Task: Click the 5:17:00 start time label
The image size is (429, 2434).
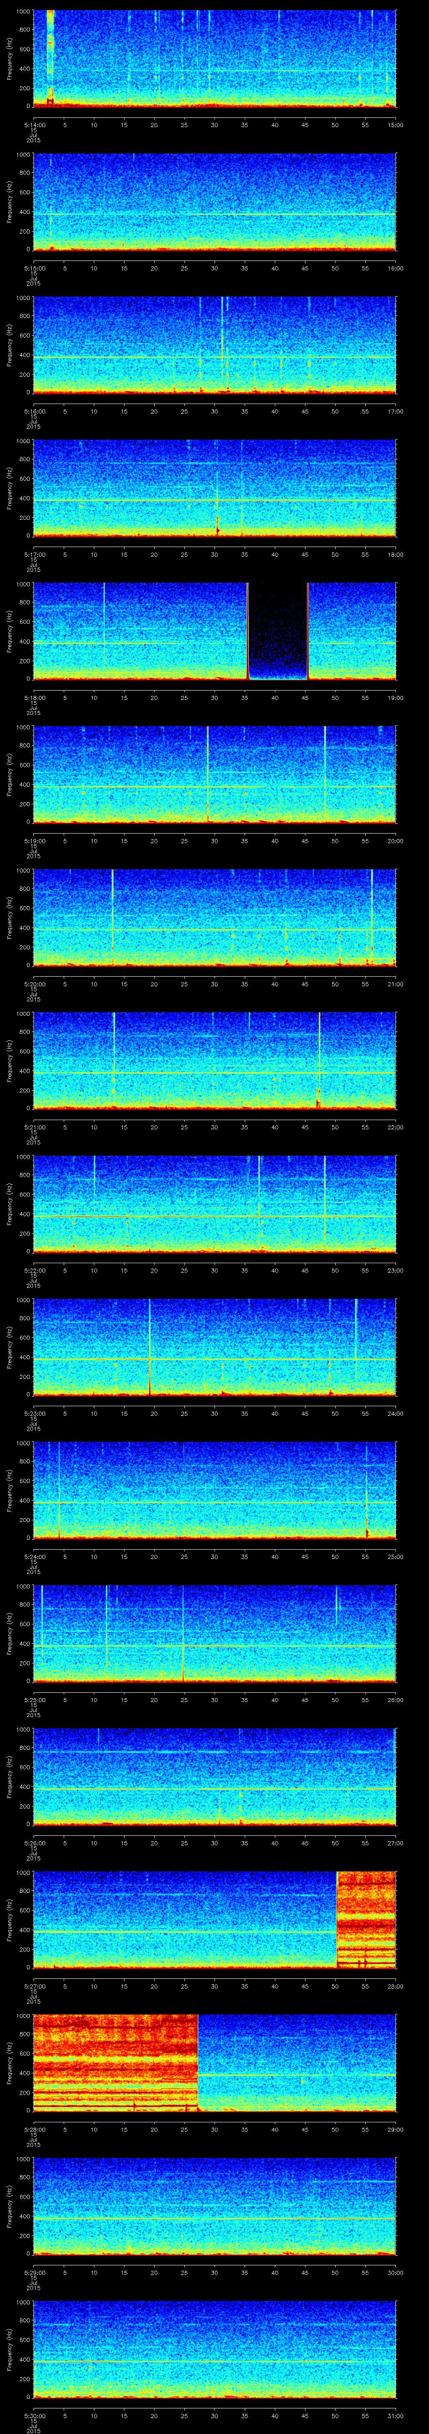Action: tap(34, 555)
